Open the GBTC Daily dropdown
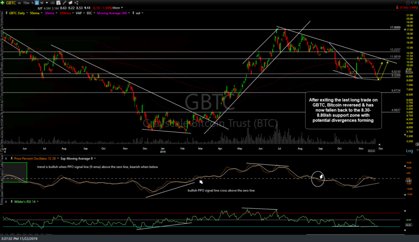This screenshot has height=242, width=419. pos(27,13)
